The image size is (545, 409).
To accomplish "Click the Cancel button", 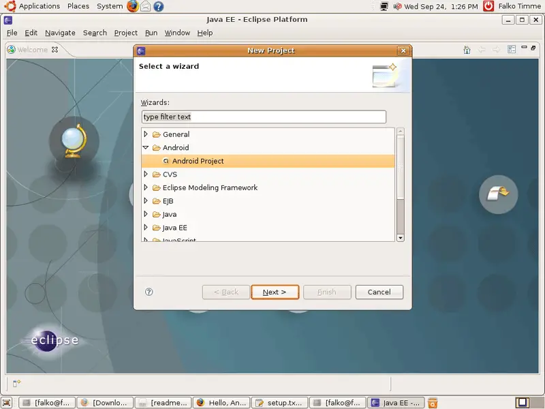I will coord(379,292).
